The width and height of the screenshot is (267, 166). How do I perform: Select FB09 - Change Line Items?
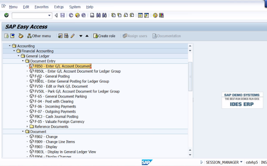52,142
